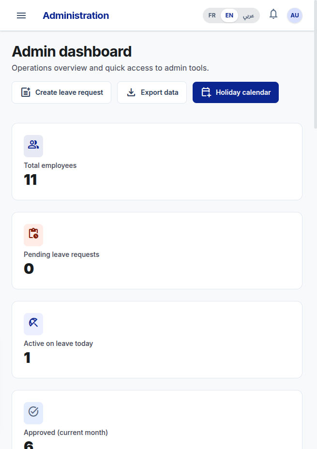Viewport: 317px width, 449px height.
Task: Switch language to Arabic عربي
Action: 249,15
